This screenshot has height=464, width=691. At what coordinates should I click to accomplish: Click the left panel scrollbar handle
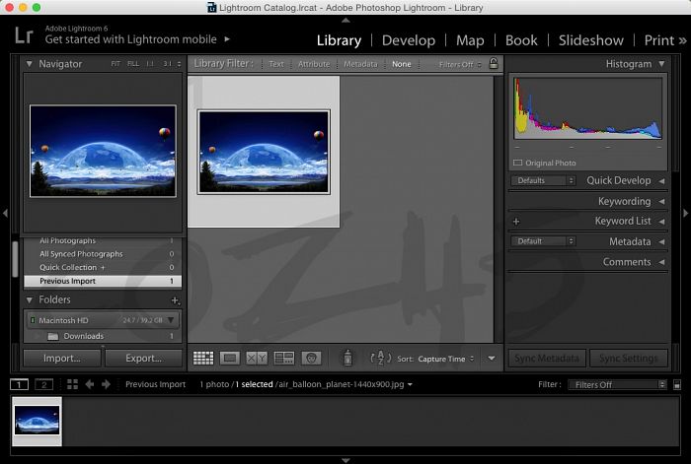(15, 258)
